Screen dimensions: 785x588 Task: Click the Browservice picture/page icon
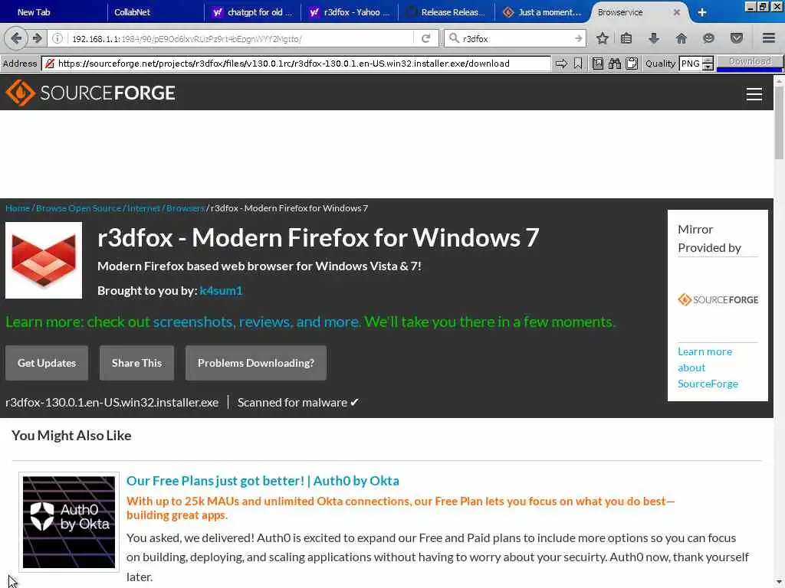click(598, 64)
